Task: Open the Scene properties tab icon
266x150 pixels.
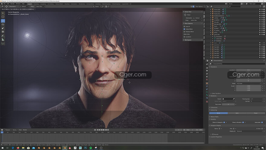Action: point(207,77)
